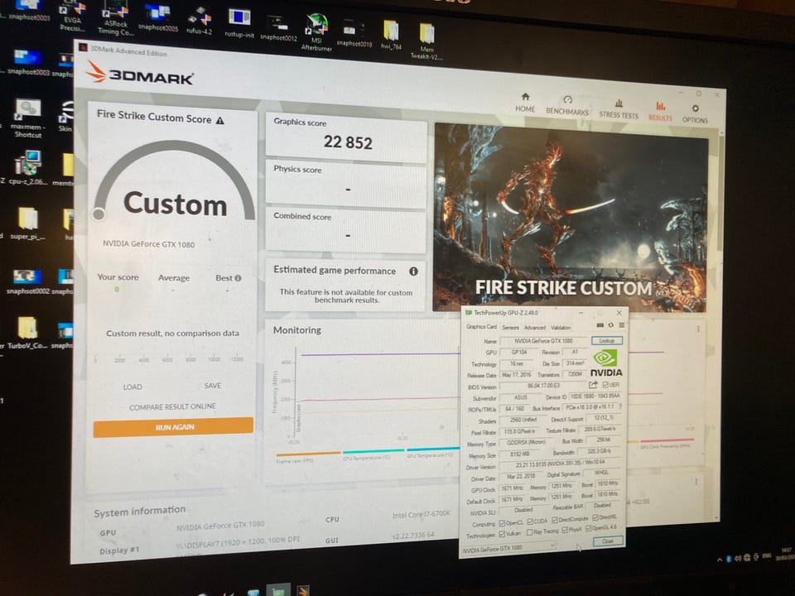The height and width of the screenshot is (596, 795).
Task: Click the Fire Strike Custom preview image
Action: point(571,218)
